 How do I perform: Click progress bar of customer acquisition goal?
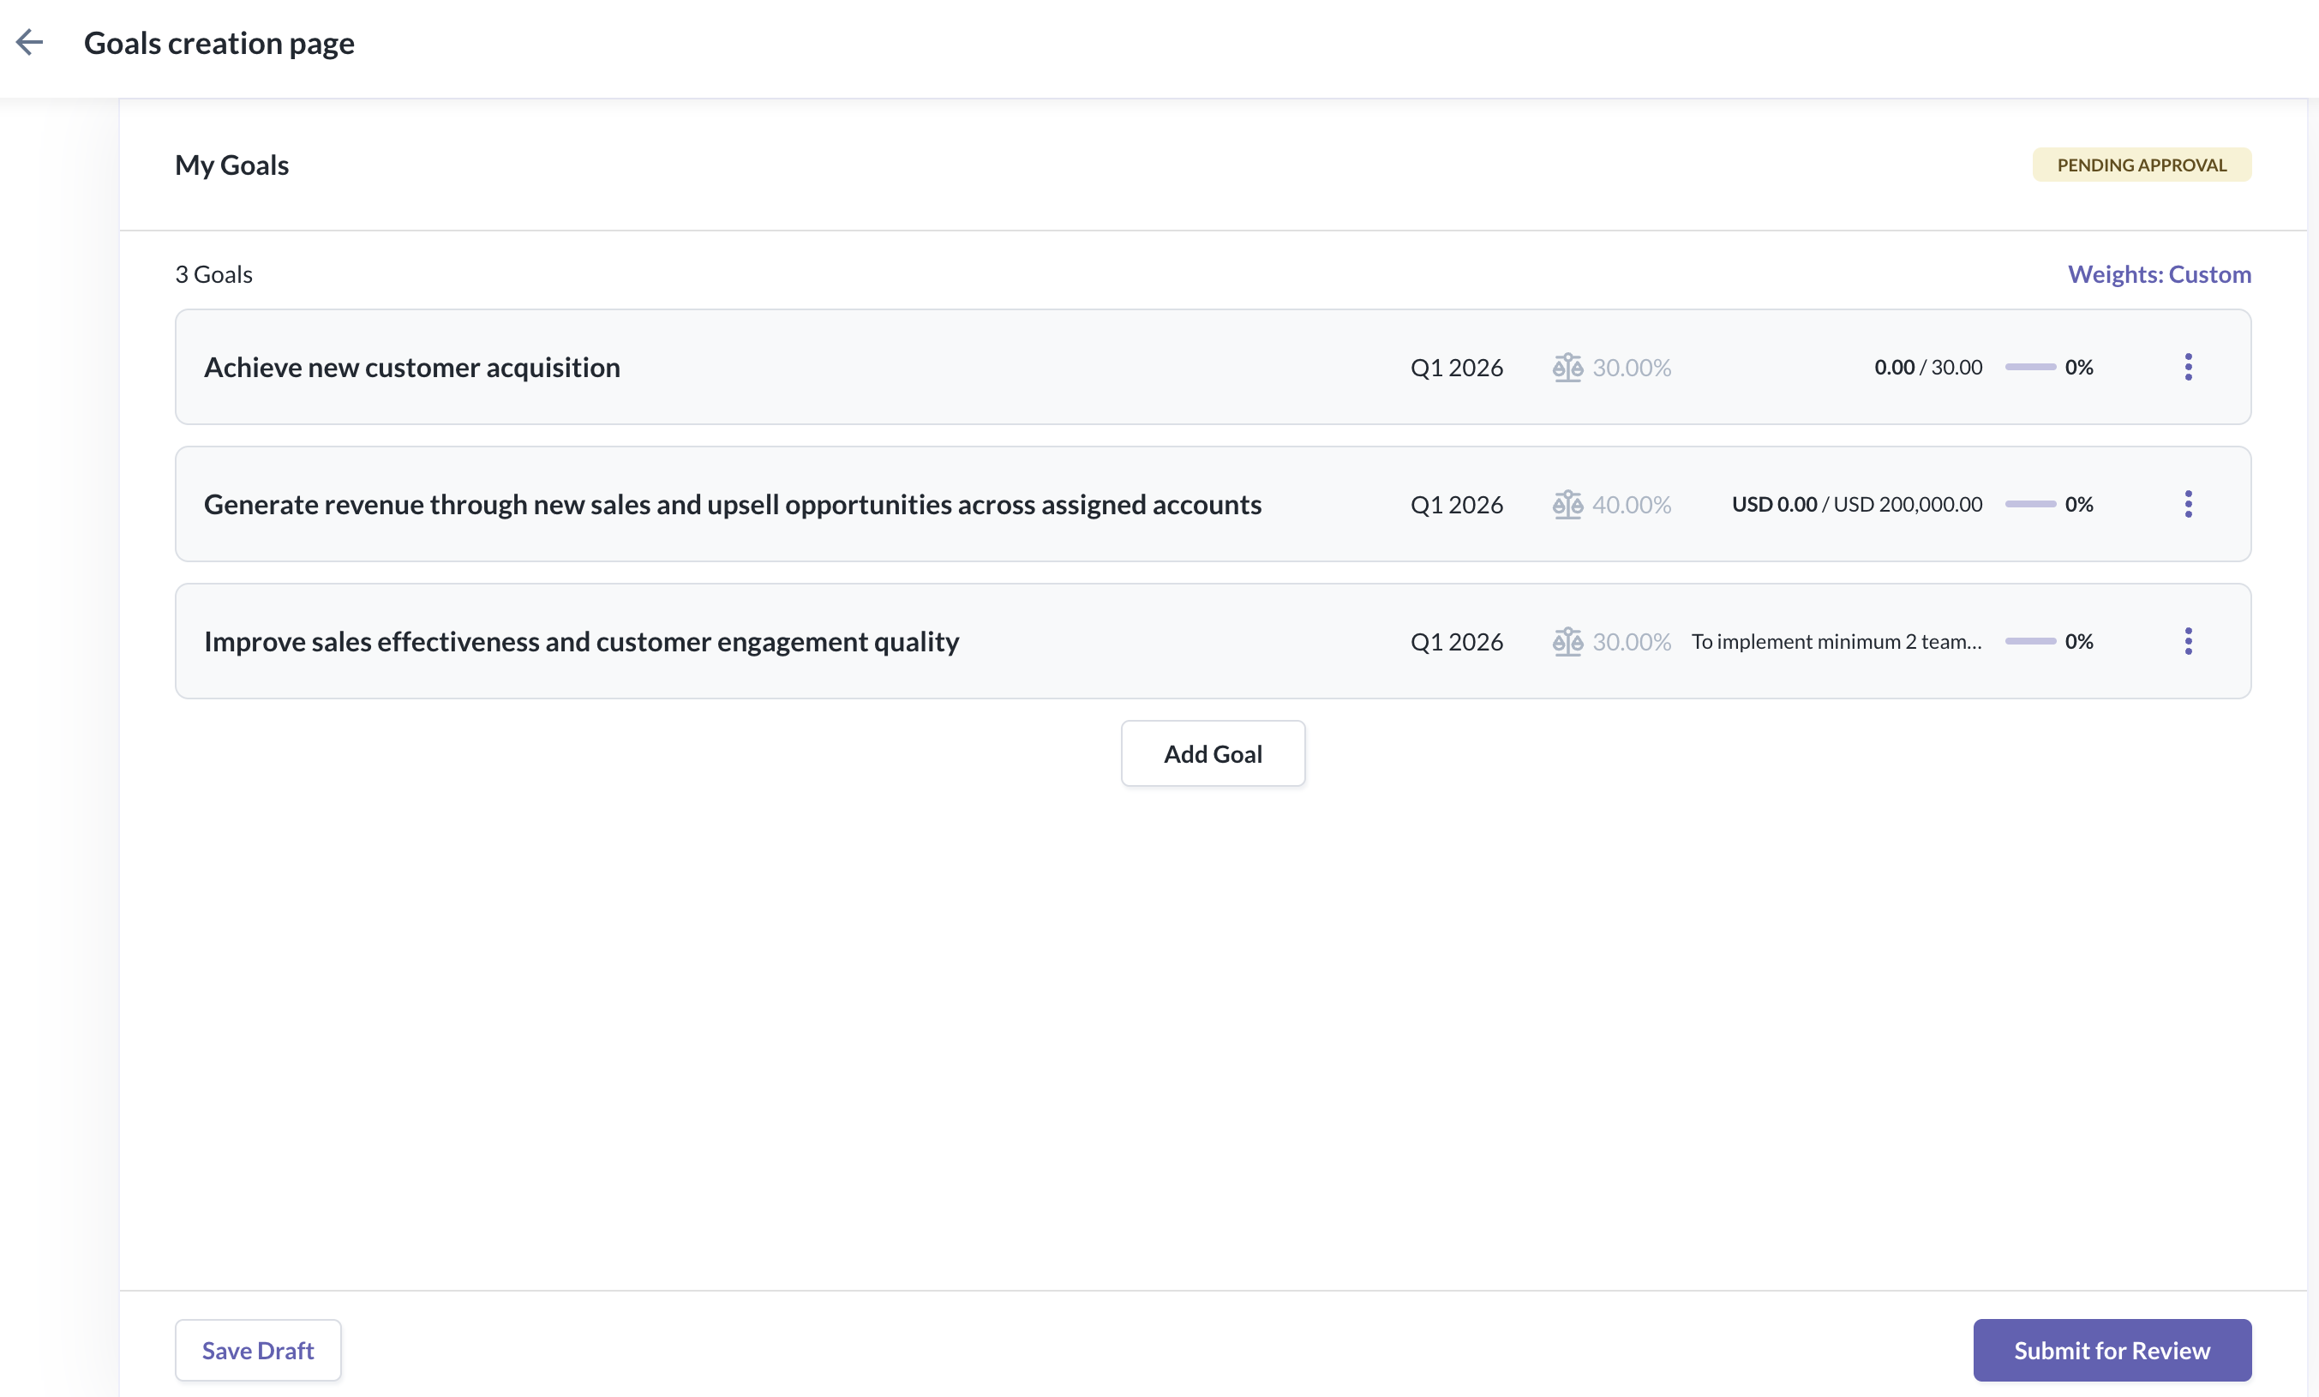click(2029, 367)
